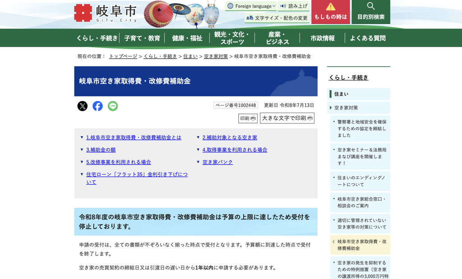462x279 pixels.
Task: Open 警察署と地域安全を確保するための協定 sidebar item
Action: point(360,128)
